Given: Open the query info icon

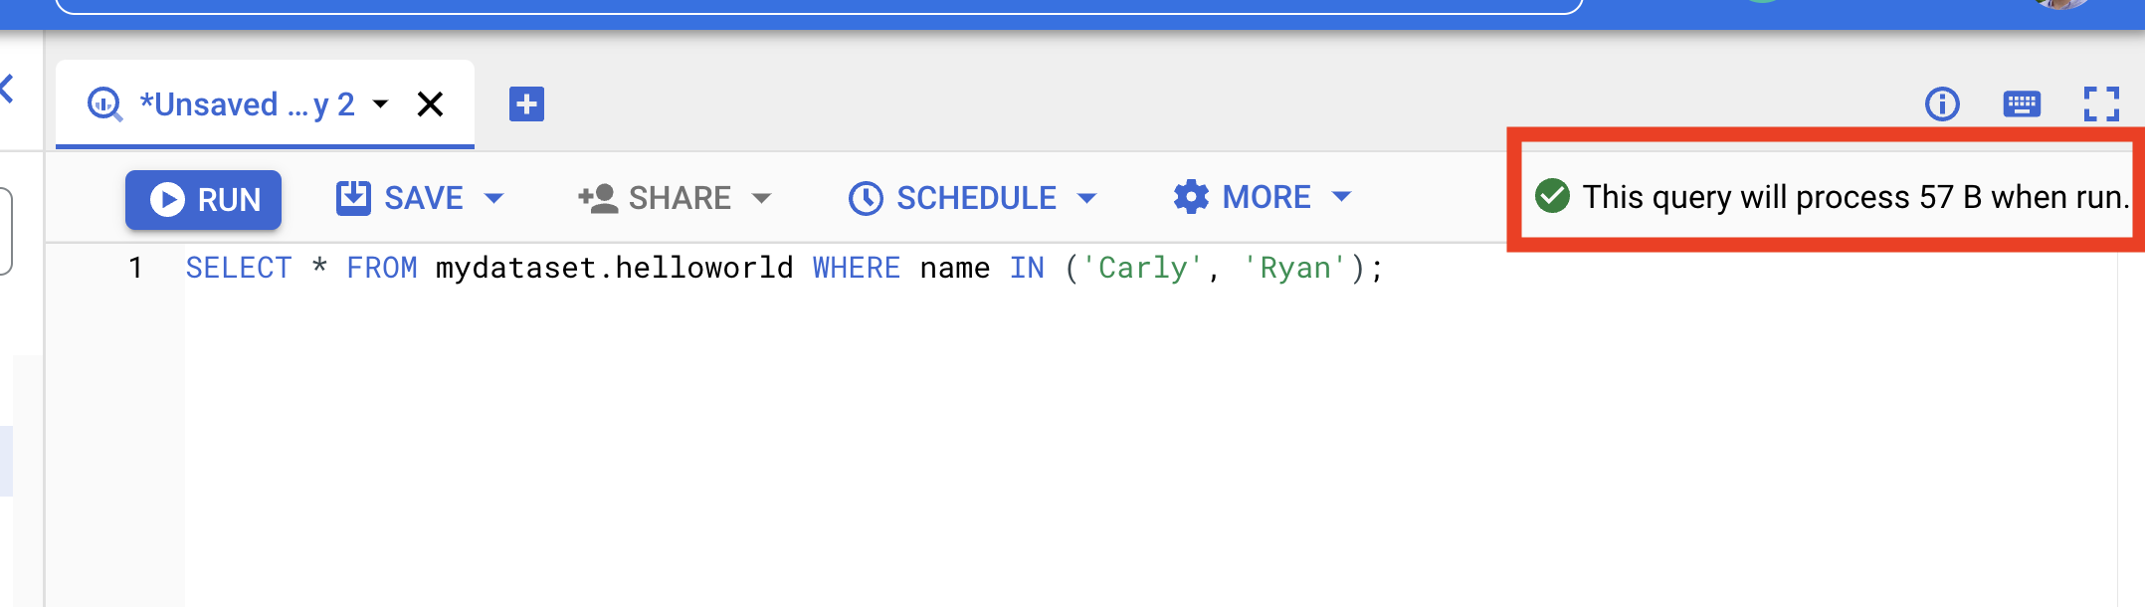Looking at the screenshot, I should (1942, 103).
